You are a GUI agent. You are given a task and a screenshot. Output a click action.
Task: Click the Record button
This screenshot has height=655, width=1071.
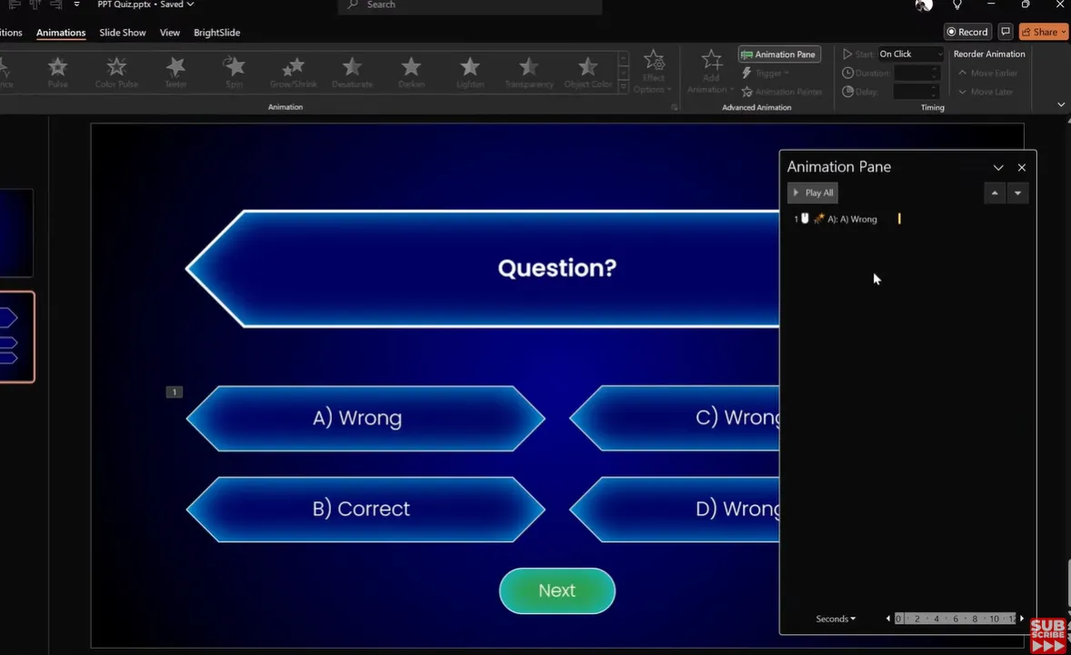pyautogui.click(x=966, y=32)
